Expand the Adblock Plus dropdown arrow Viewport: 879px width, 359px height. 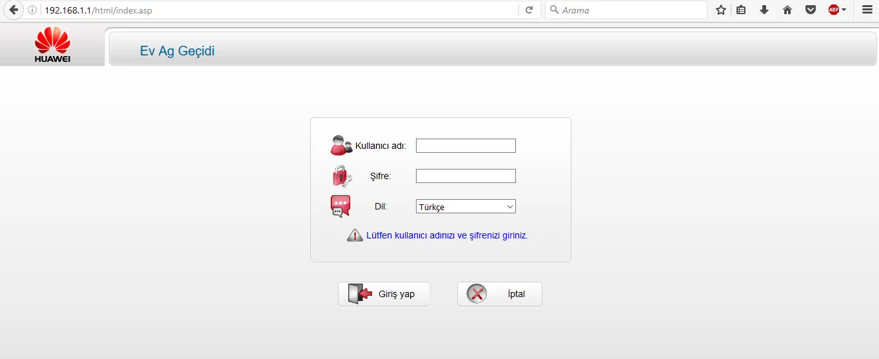click(x=844, y=10)
